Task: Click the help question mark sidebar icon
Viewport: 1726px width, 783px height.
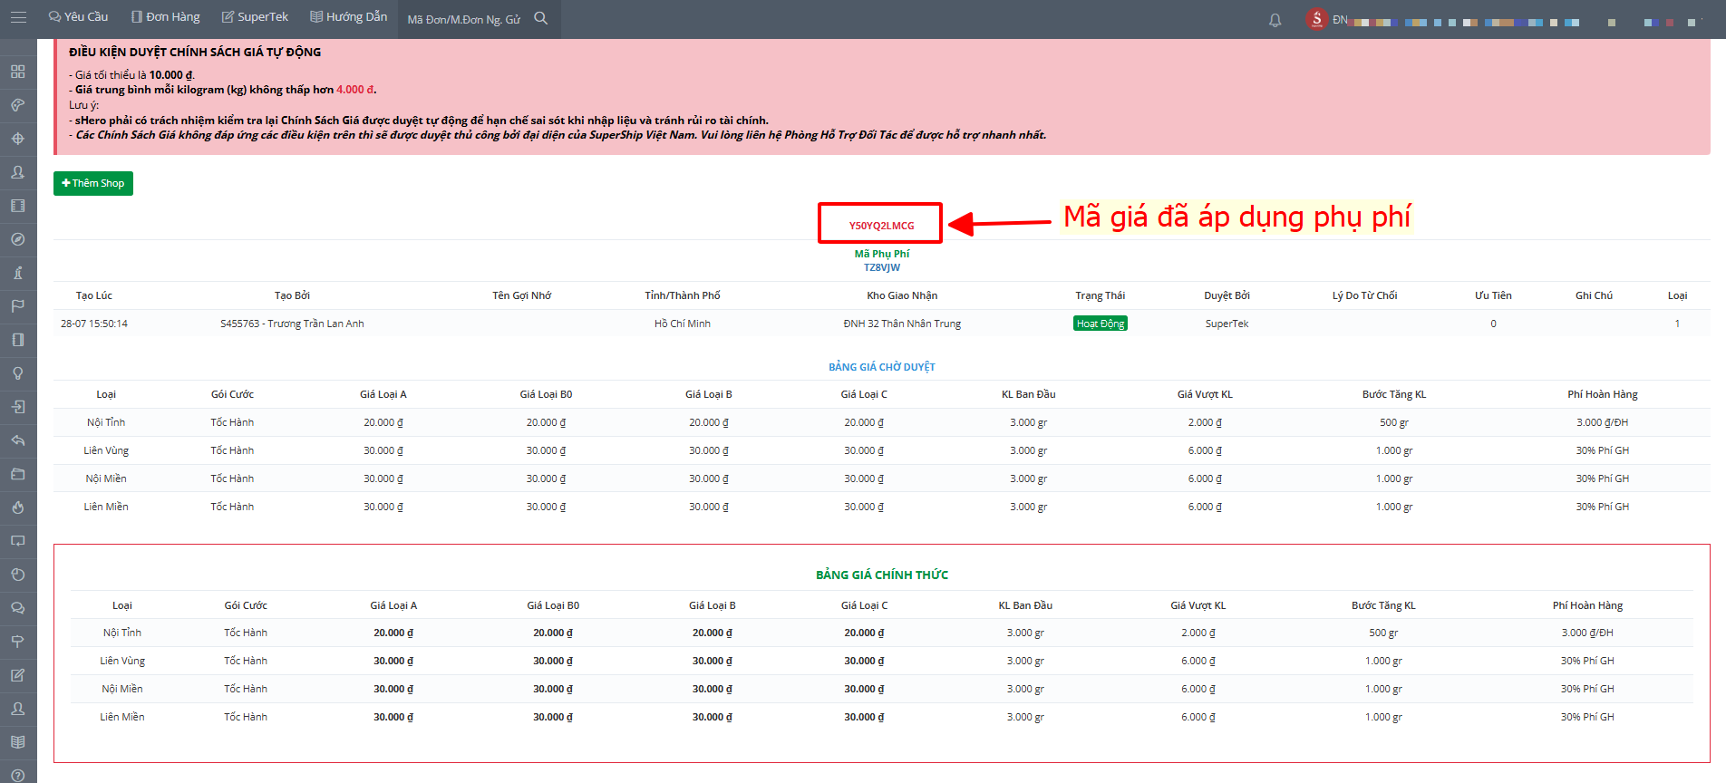Action: (18, 775)
